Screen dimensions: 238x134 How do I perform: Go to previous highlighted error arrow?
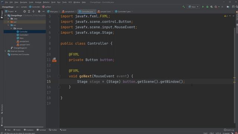point(230,16)
